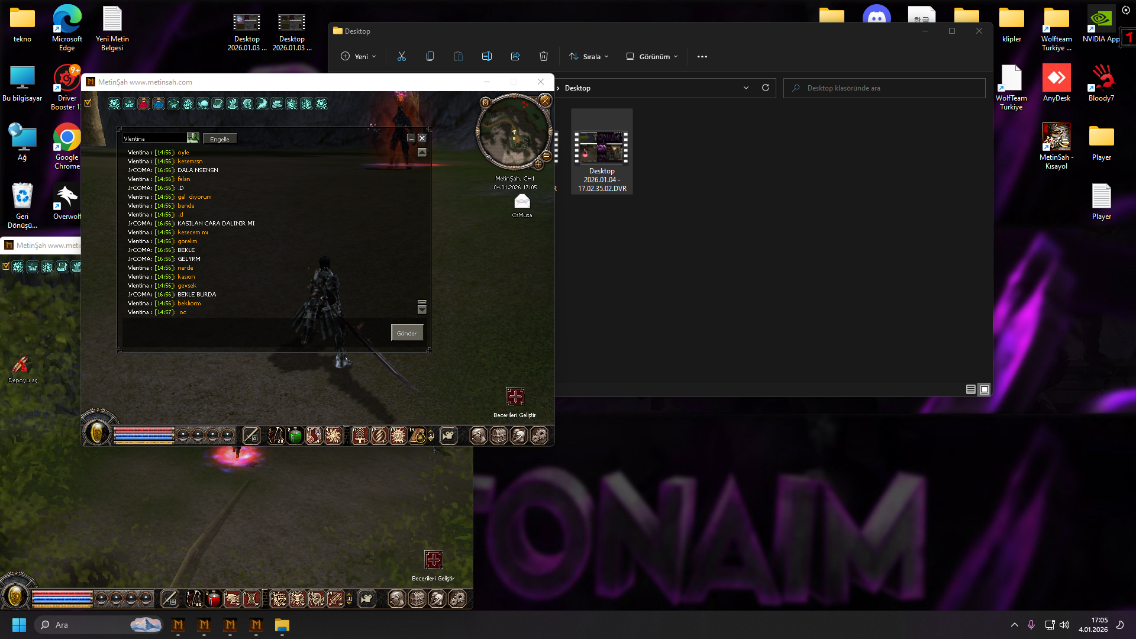Image resolution: width=1136 pixels, height=639 pixels.
Task: Open the Yeni dropdown in File Explorer
Action: 359,56
